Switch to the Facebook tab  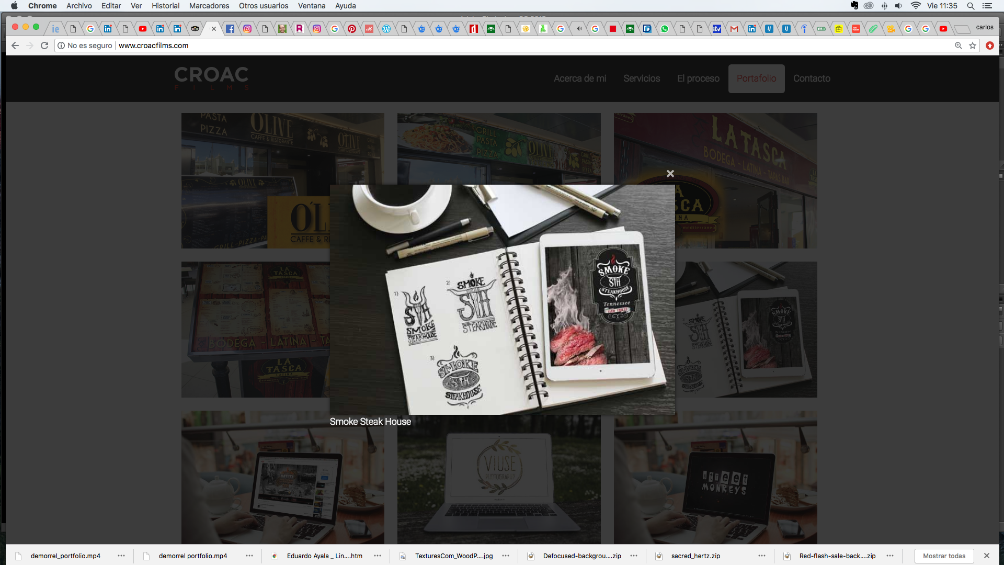[230, 29]
